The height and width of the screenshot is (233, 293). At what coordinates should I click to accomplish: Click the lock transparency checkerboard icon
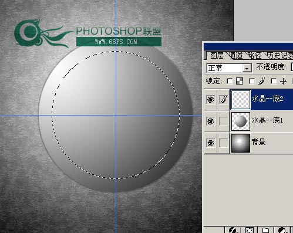(240, 81)
